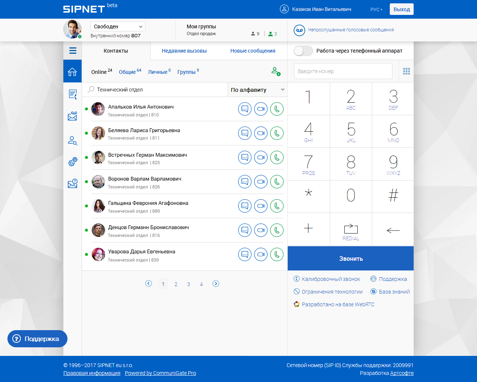Image resolution: width=477 pixels, height=382 pixels.
Task: Click the Введите номер input field
Action: point(343,71)
